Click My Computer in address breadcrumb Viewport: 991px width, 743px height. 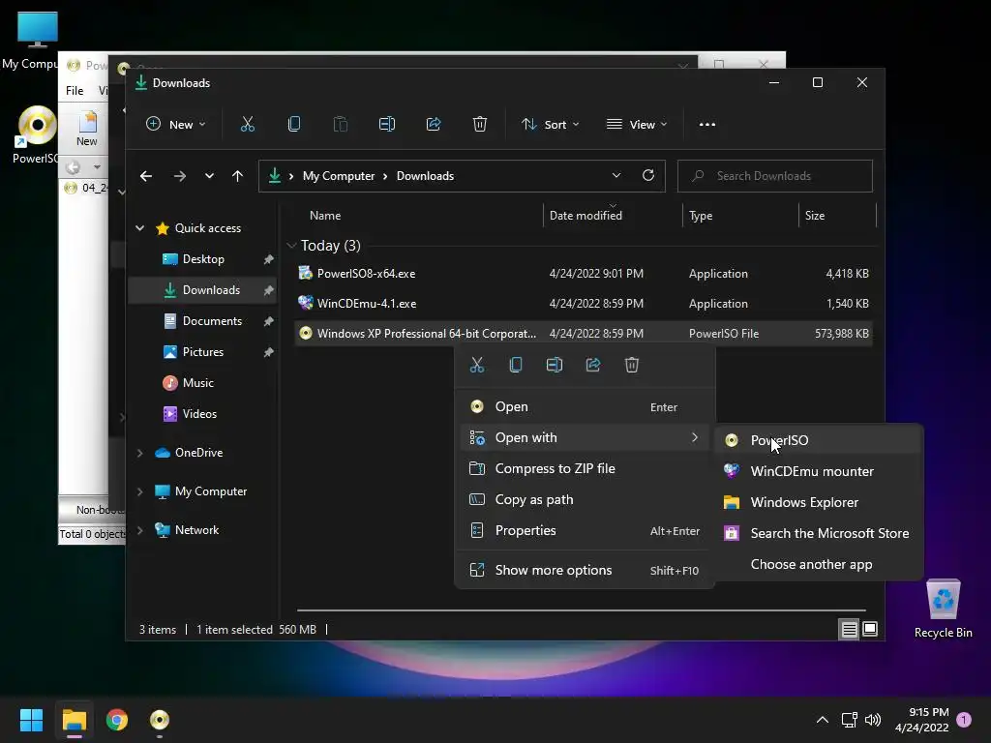click(x=338, y=176)
